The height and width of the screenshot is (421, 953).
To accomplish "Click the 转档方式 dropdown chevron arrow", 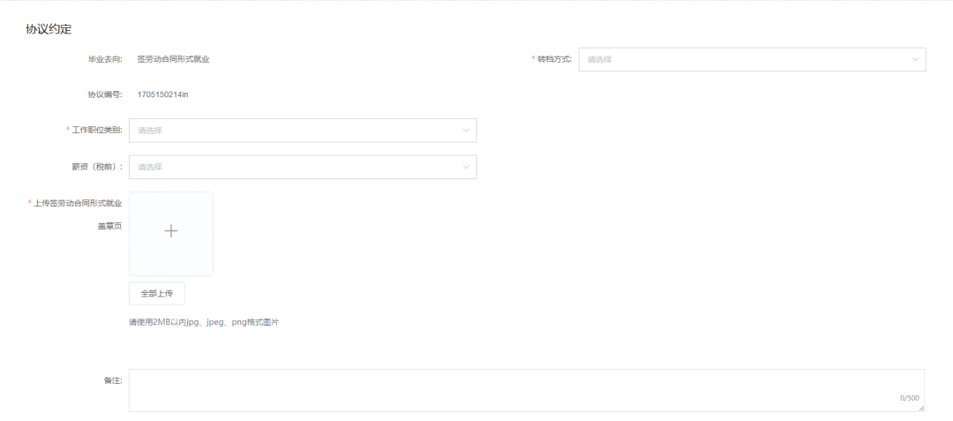I will (x=915, y=59).
